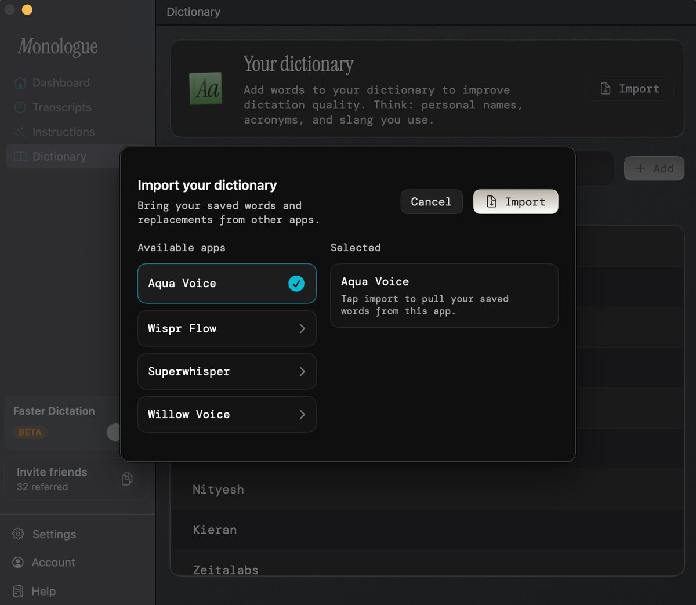This screenshot has width=696, height=605.
Task: Expand Superwhisper with its chevron arrow
Action: [x=302, y=372]
